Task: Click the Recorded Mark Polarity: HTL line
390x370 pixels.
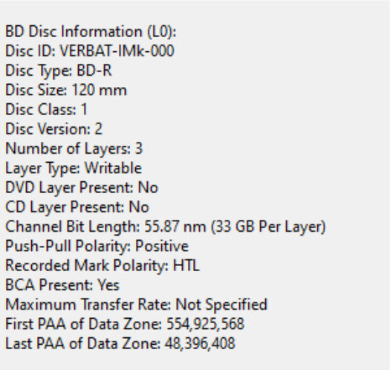Action: tap(103, 266)
